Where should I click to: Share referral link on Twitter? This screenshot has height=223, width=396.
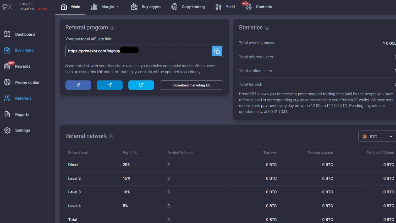[141, 85]
